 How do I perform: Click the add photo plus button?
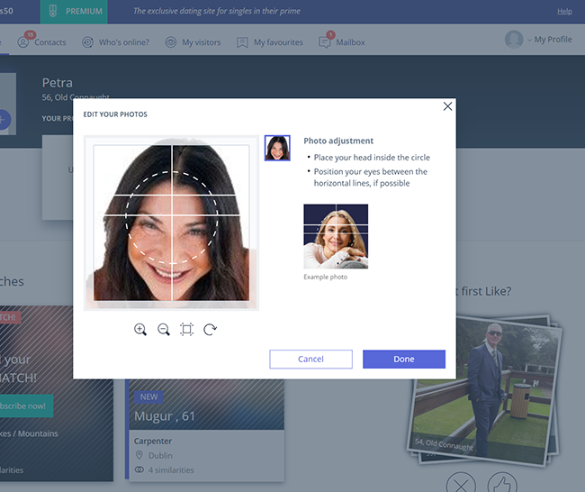click(2, 120)
